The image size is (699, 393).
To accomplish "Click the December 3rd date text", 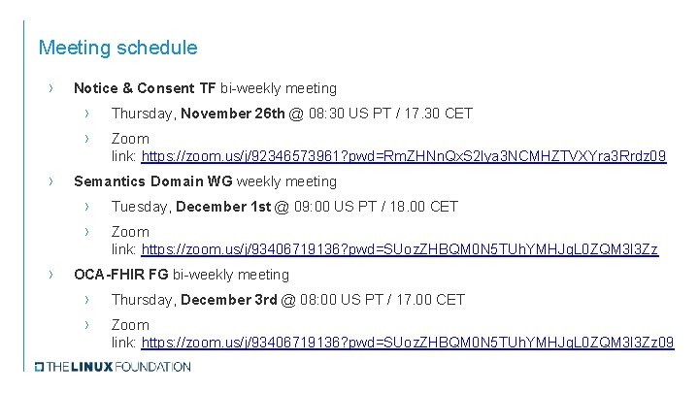I will pyautogui.click(x=229, y=300).
